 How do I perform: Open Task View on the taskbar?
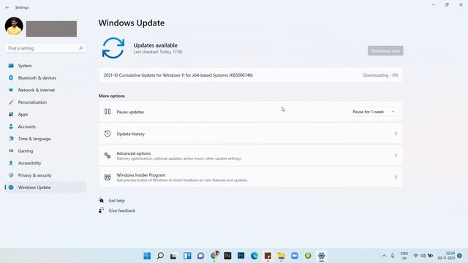click(173, 256)
